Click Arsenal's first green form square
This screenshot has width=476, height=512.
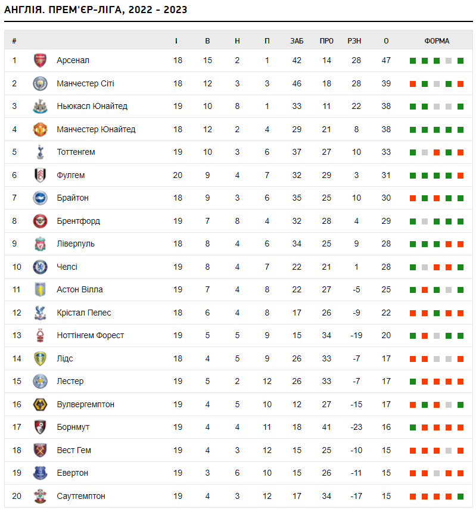[x=412, y=61]
